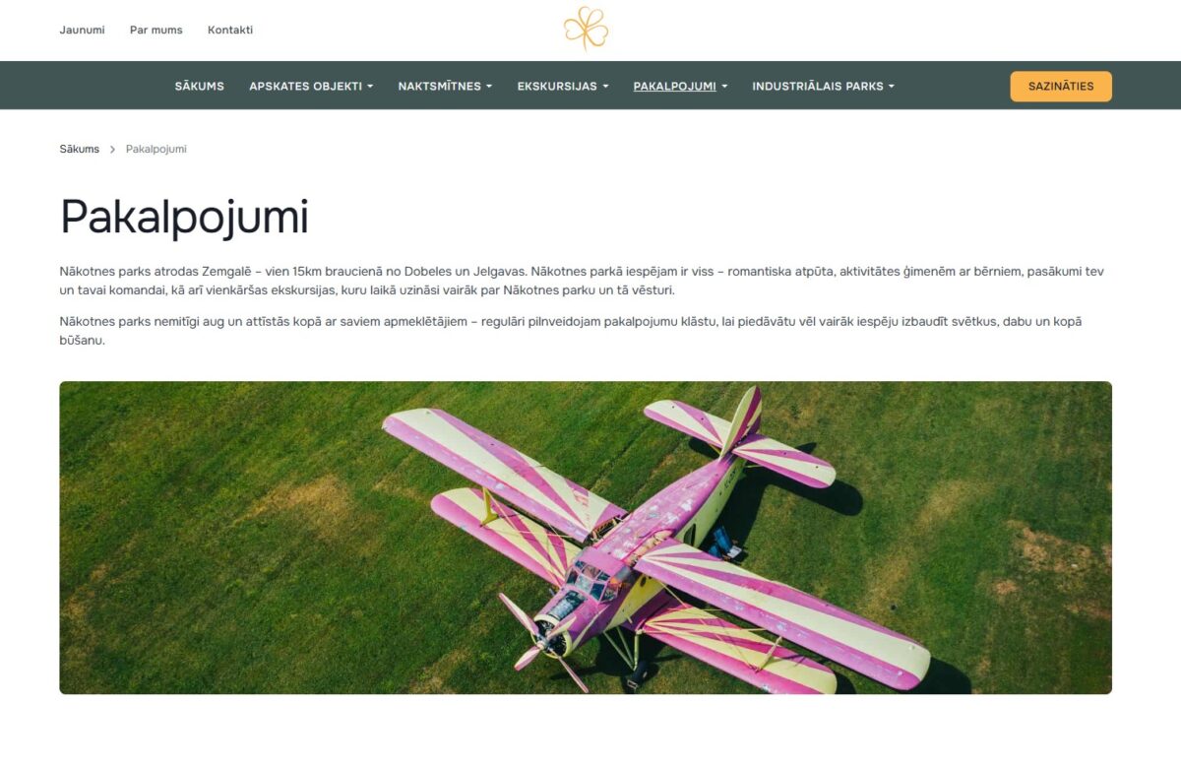Select Sākums in the main navigation
Image resolution: width=1181 pixels, height=768 pixels.
coord(200,86)
